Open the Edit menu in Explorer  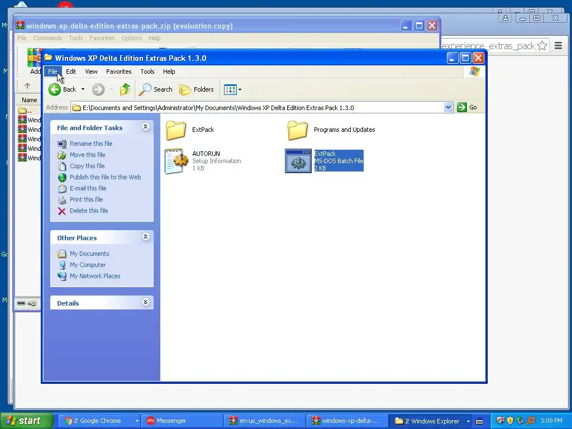tap(71, 71)
